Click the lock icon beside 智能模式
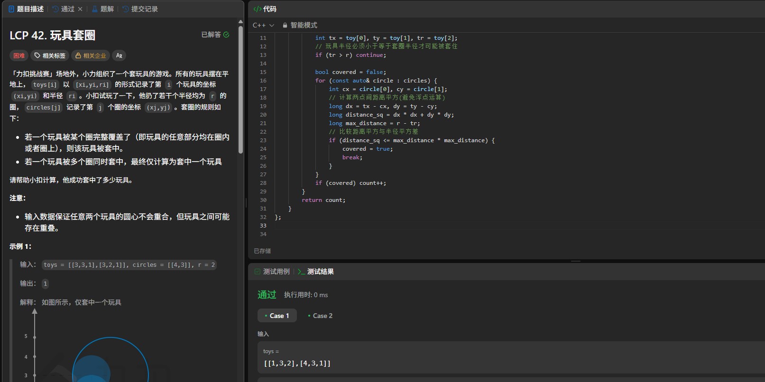This screenshot has width=765, height=382. point(285,25)
